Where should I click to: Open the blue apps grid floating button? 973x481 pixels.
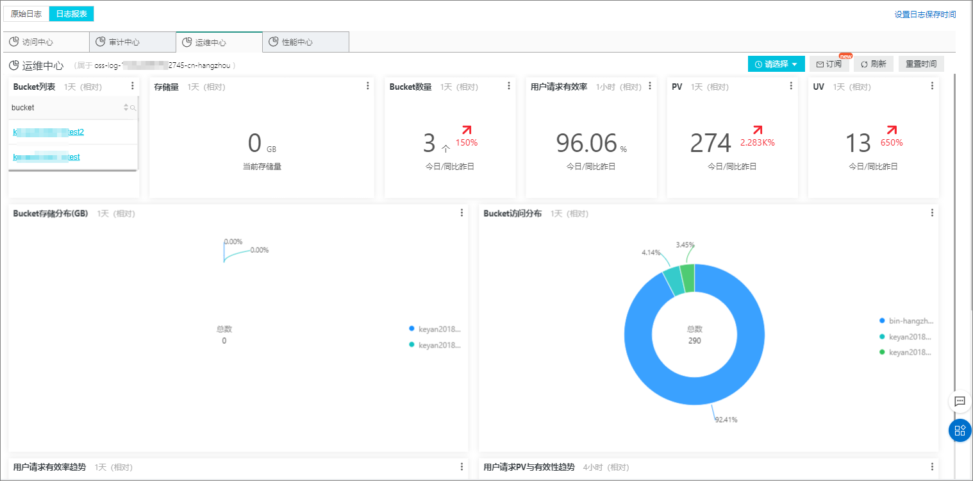(x=960, y=430)
